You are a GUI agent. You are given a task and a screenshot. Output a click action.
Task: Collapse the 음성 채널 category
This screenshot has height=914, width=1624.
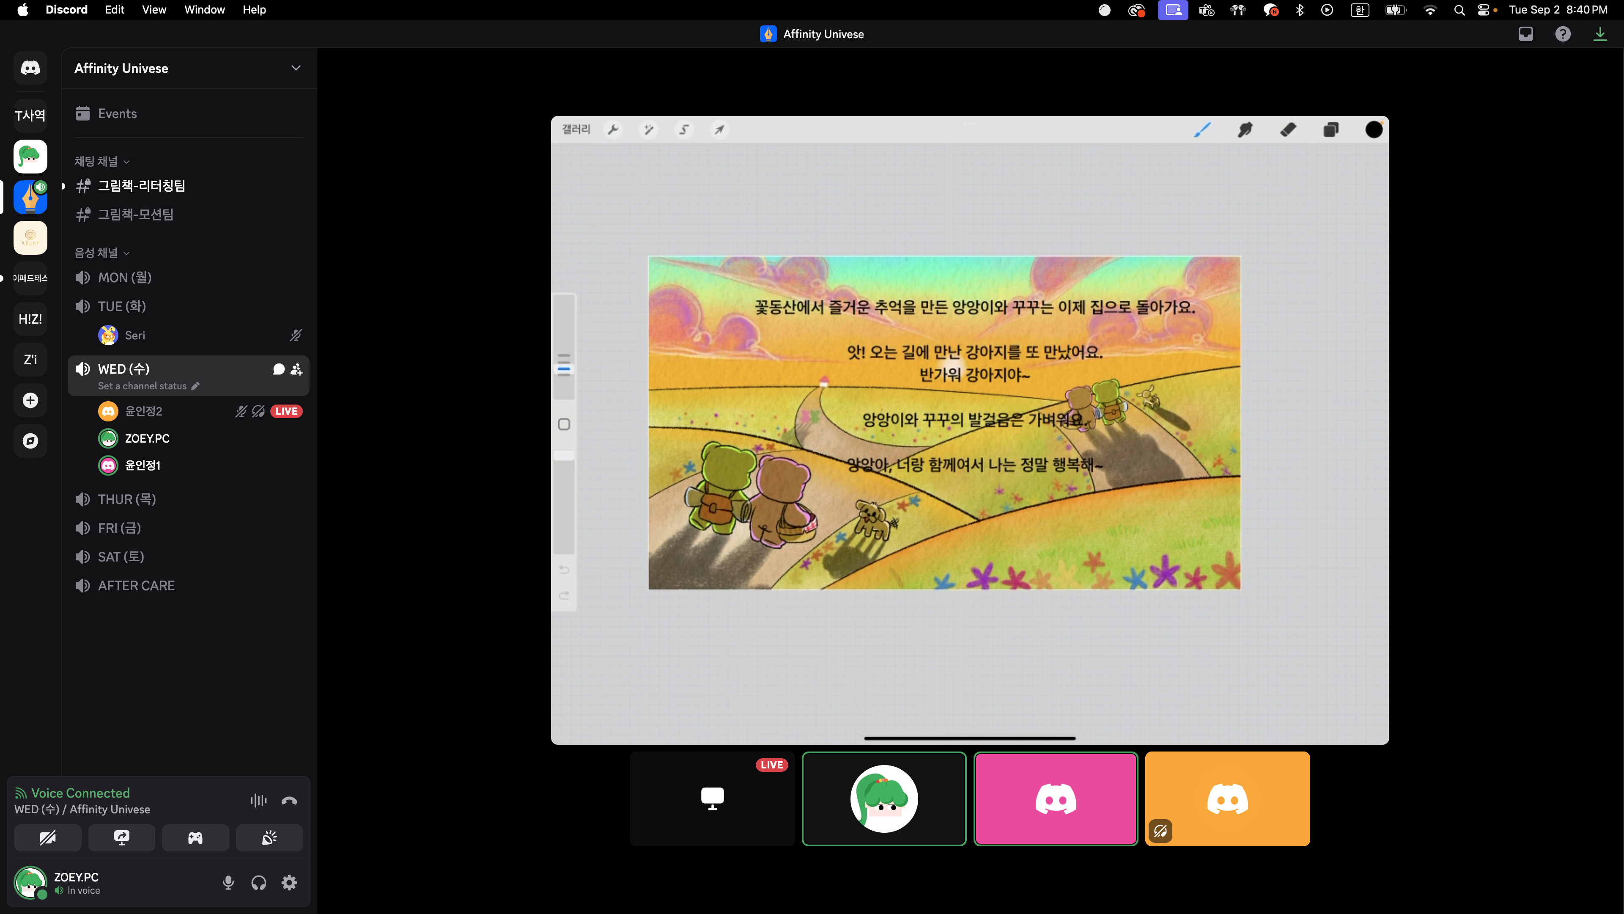click(x=101, y=253)
